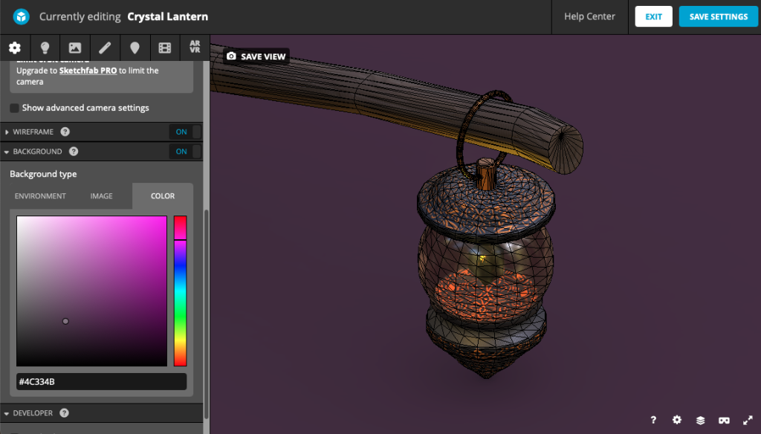The width and height of the screenshot is (761, 434).
Task: Open viewer settings gear icon
Action: pyautogui.click(x=676, y=420)
